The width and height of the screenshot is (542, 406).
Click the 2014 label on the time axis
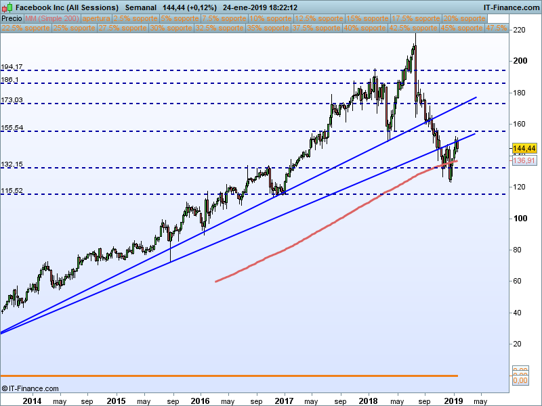32,401
